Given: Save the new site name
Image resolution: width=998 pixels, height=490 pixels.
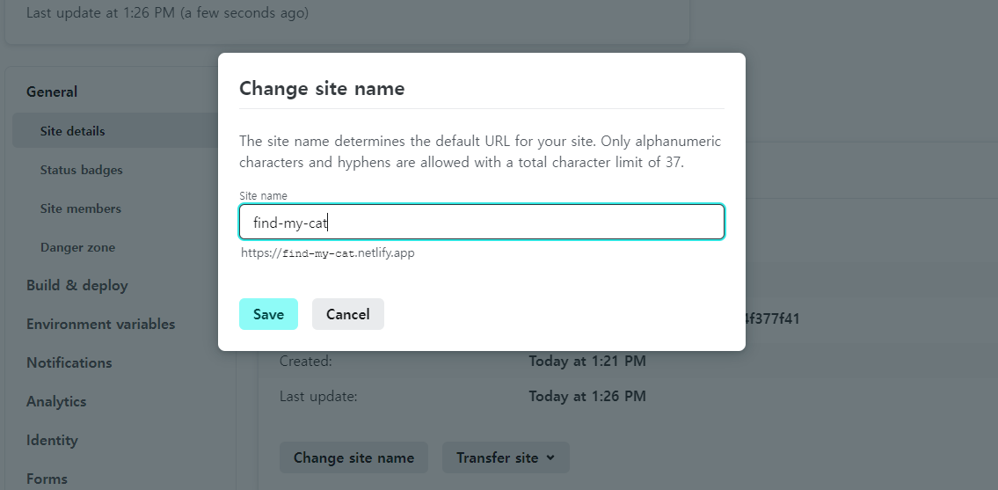Looking at the screenshot, I should pos(268,314).
